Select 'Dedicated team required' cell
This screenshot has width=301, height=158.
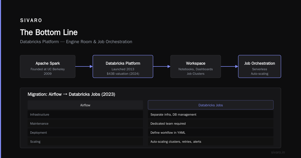coord(211,124)
